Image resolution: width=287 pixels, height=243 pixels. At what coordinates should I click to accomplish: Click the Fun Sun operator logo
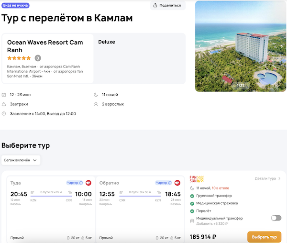[x=197, y=179]
